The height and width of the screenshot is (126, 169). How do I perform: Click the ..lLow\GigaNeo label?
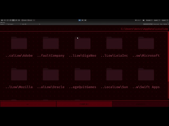tap(82, 56)
